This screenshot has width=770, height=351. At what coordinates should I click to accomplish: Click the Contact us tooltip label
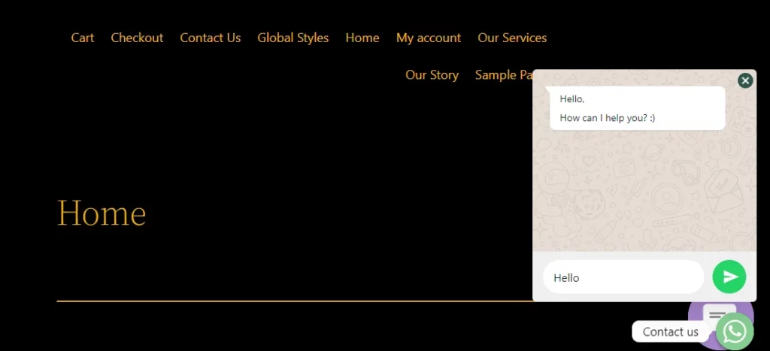[670, 332]
